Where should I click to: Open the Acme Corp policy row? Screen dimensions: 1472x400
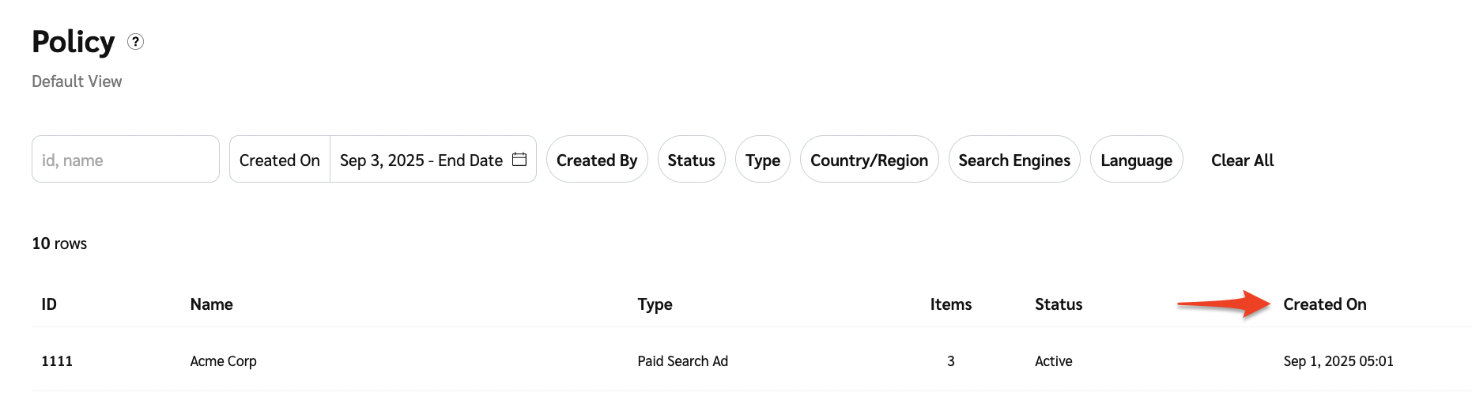click(223, 361)
